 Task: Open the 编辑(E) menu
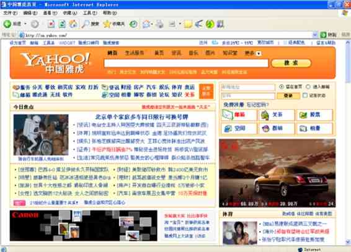(30, 13)
